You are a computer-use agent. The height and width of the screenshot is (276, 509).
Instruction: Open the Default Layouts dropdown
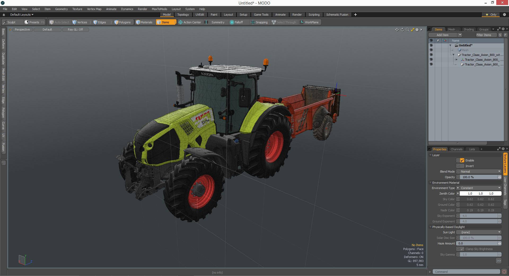click(22, 15)
